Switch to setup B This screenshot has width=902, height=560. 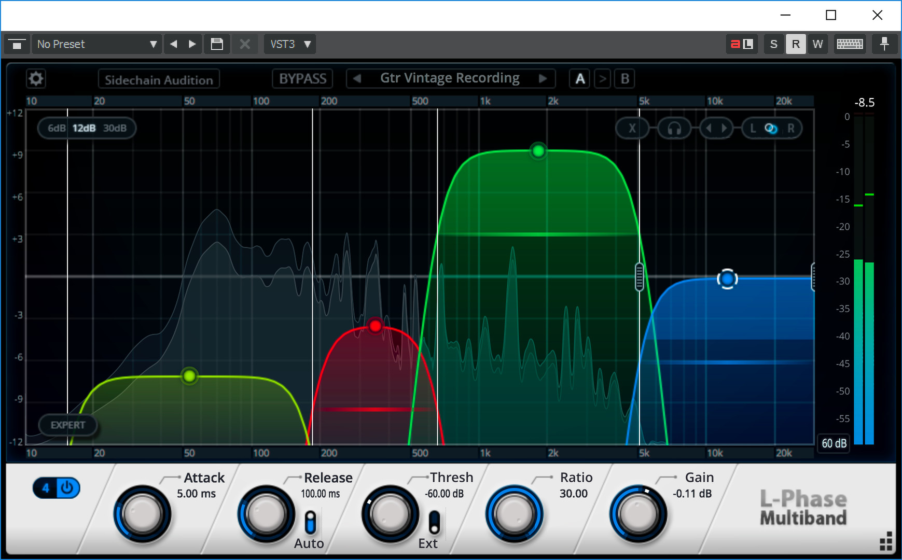(x=624, y=78)
